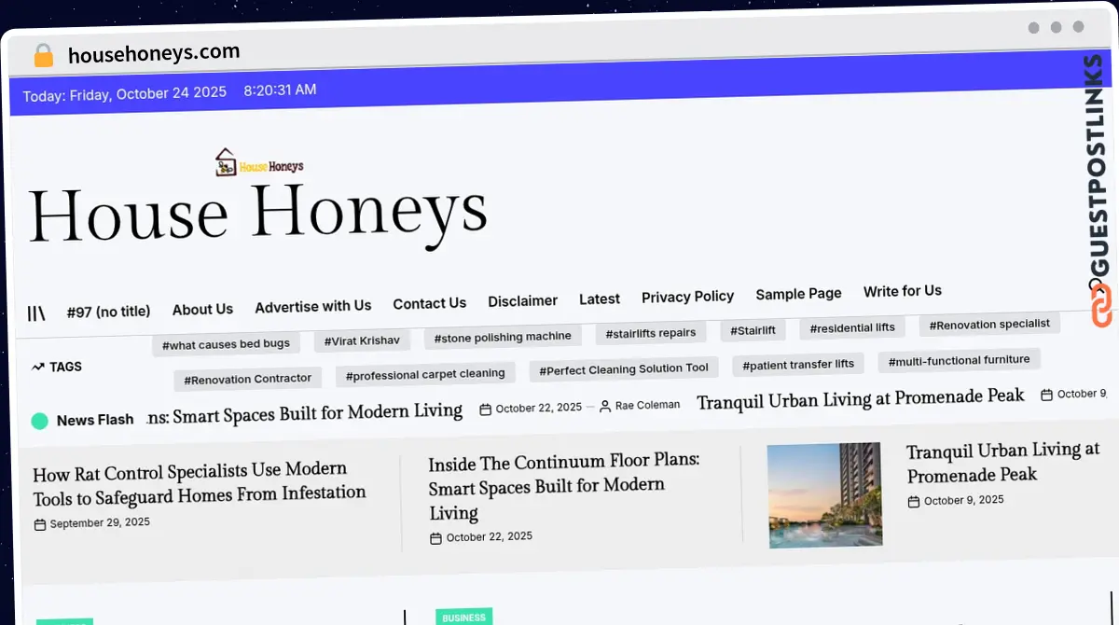This screenshot has width=1119, height=625.
Task: Open the About Us page
Action: coord(202,309)
